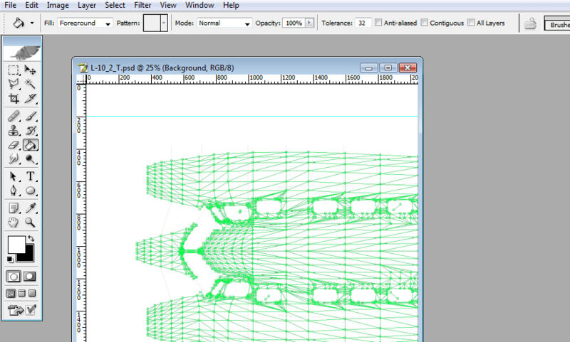Select the Eraser tool
This screenshot has height=342, width=570.
click(14, 145)
